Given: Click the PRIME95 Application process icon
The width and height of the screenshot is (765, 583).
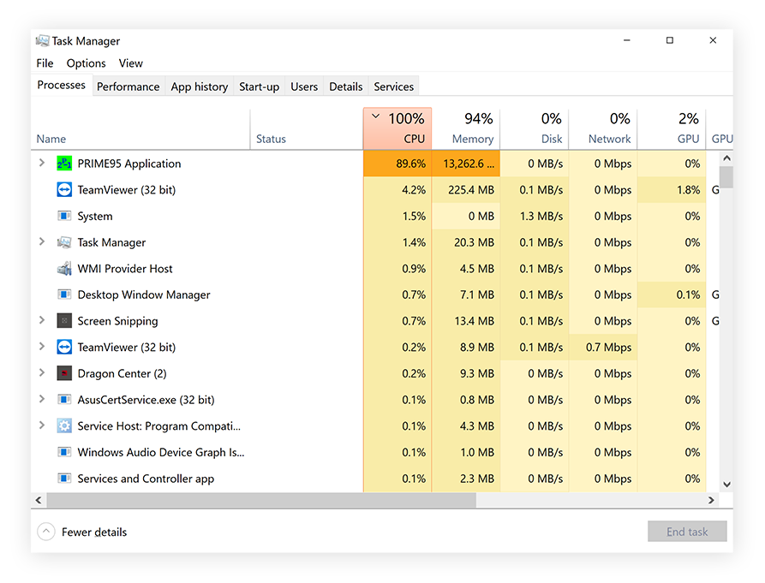Looking at the screenshot, I should pyautogui.click(x=64, y=164).
